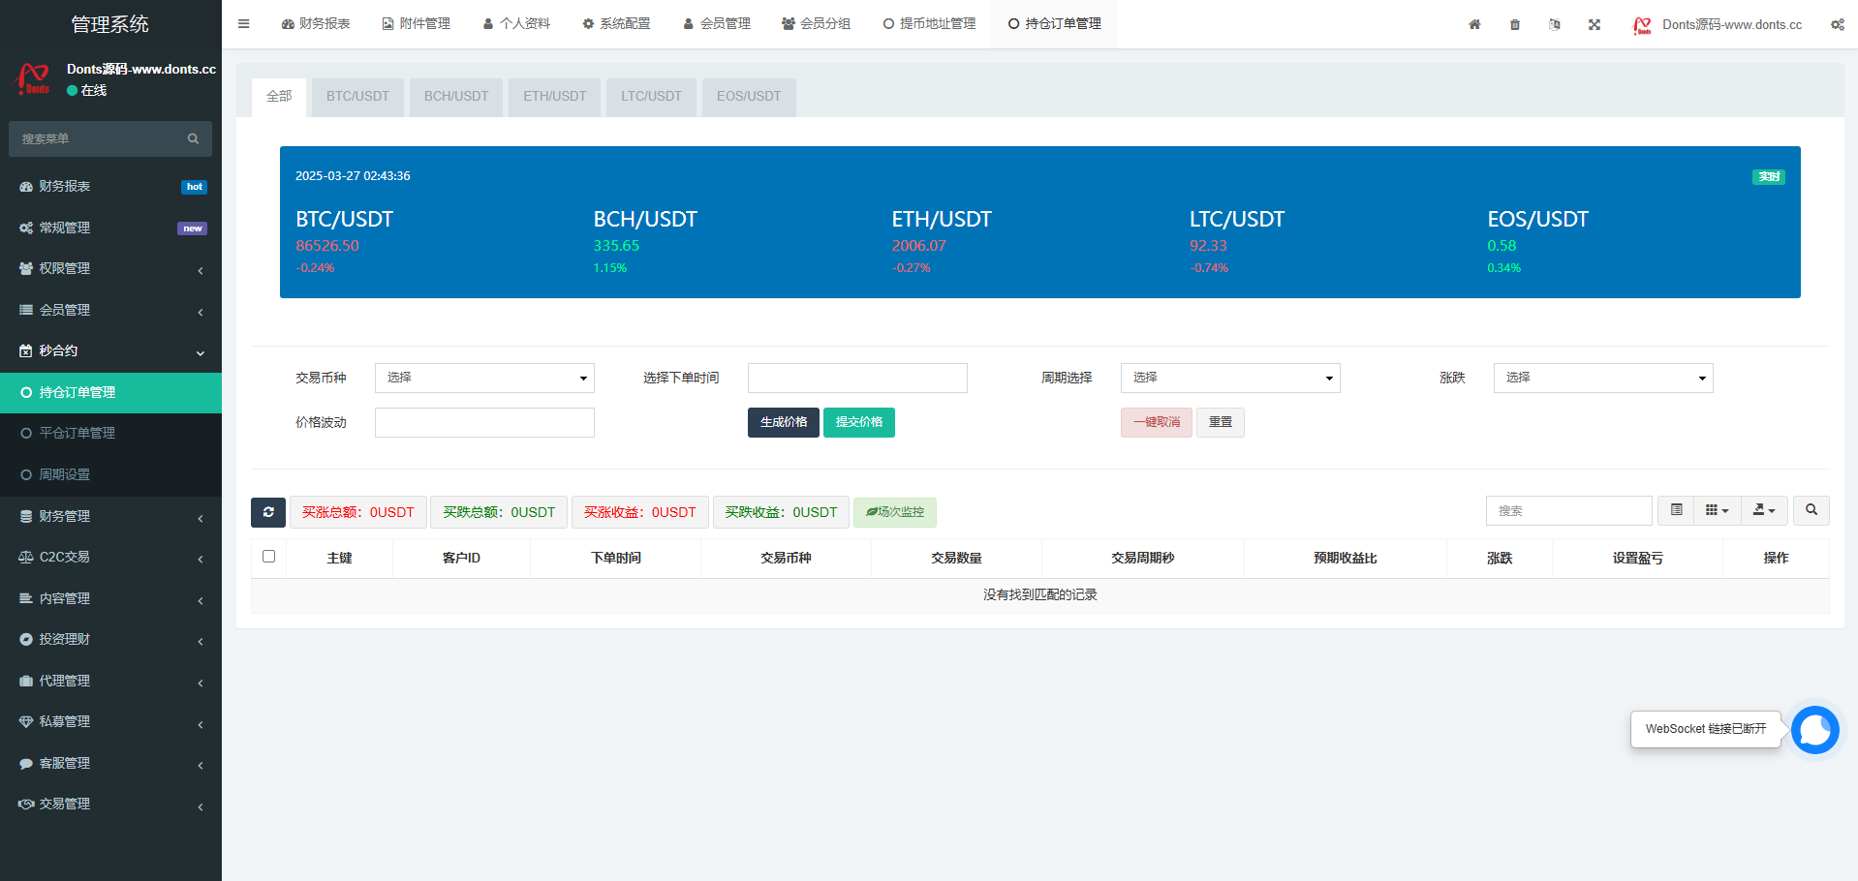Click the 买涨总额 0USDT badge

click(358, 512)
